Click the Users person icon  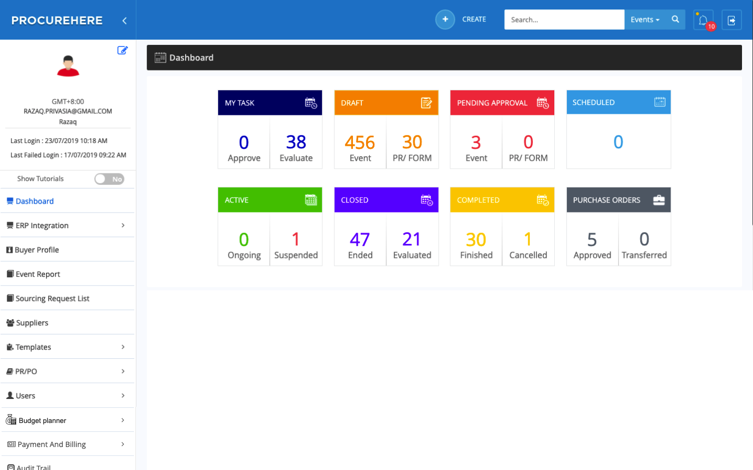(x=10, y=395)
